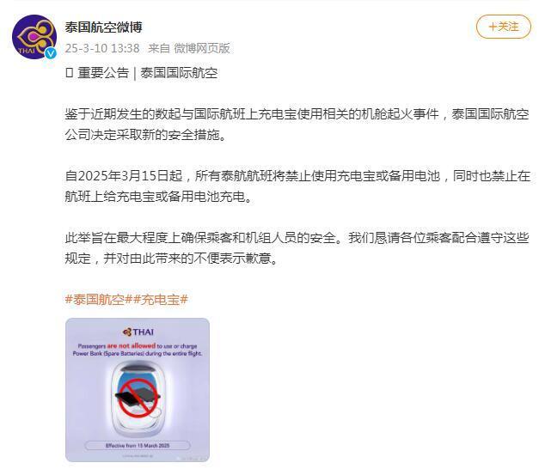Click the emoji placeholder box before 重要公告
The width and height of the screenshot is (545, 469).
click(69, 73)
